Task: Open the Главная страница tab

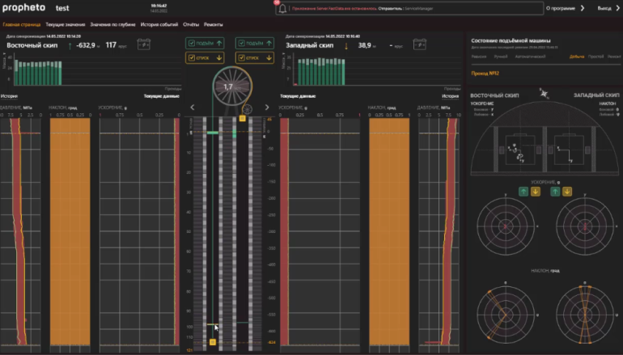Action: tap(22, 24)
